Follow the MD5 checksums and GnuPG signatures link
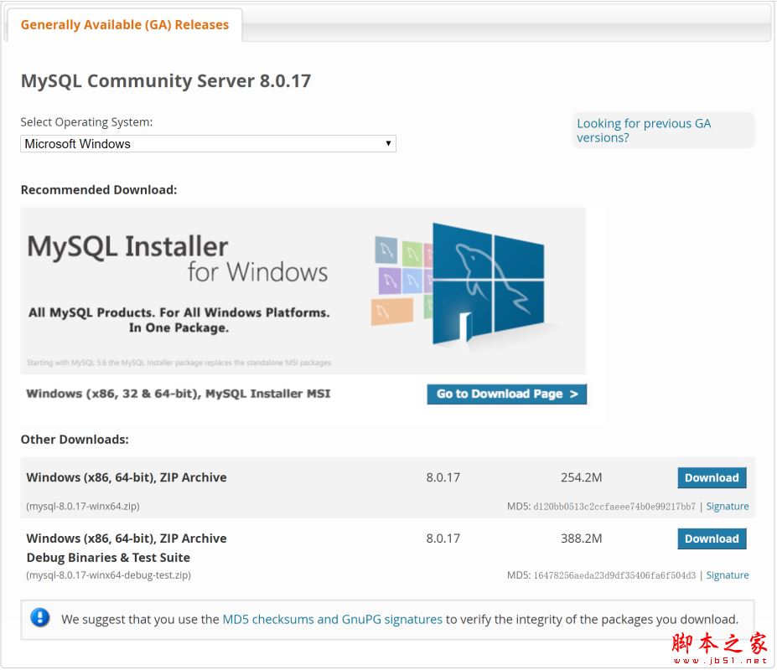Image resolution: width=777 pixels, height=670 pixels. (x=332, y=620)
